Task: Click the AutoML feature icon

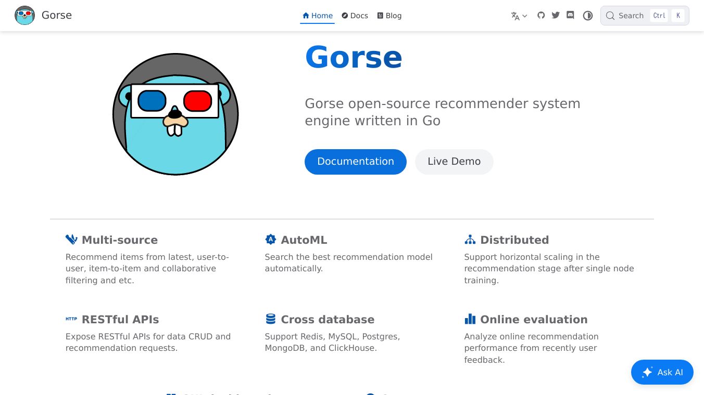Action: pyautogui.click(x=271, y=240)
